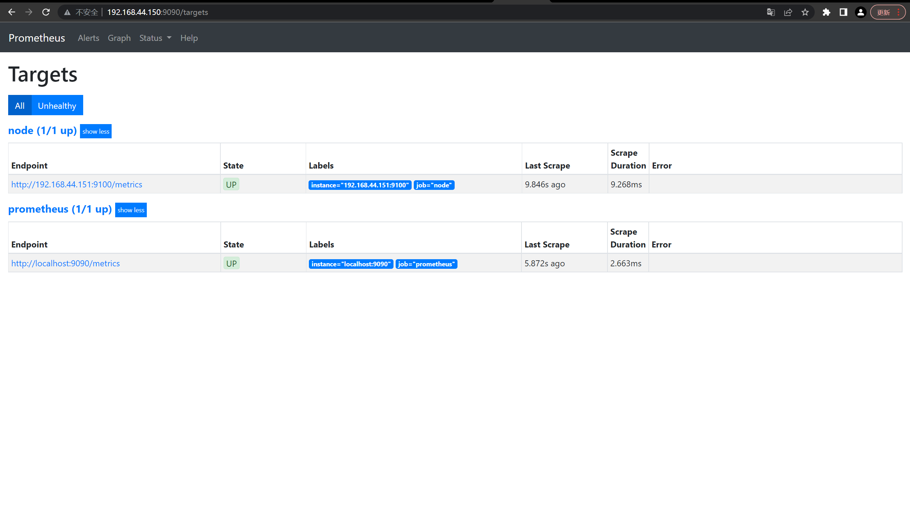Click the share page icon

click(x=788, y=12)
